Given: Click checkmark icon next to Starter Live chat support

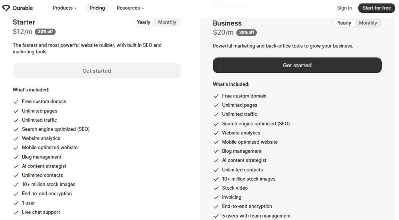Looking at the screenshot, I should tap(16, 212).
